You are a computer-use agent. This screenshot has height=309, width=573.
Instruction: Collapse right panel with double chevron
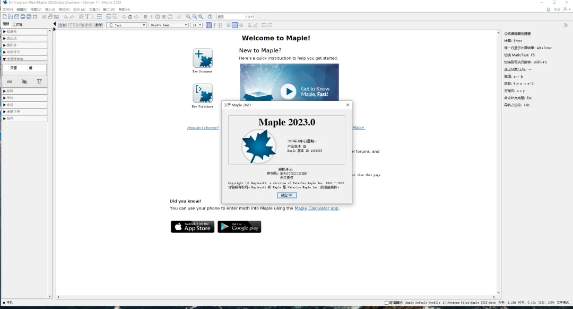(x=566, y=25)
